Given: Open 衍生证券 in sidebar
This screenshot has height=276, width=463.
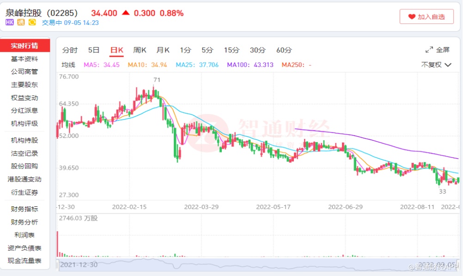Looking at the screenshot, I should tap(24, 192).
